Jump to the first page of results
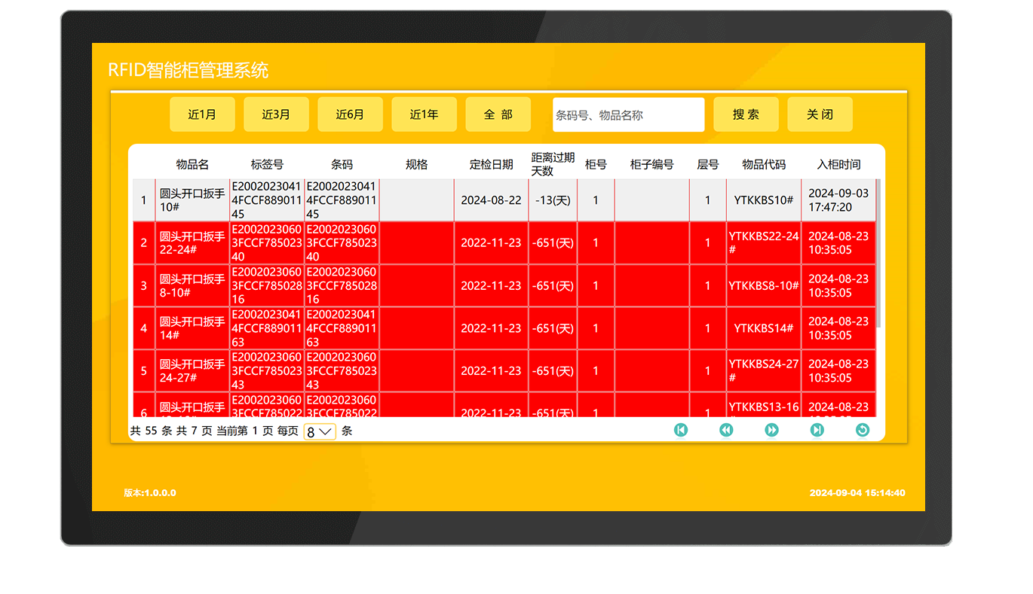This screenshot has height=594, width=1033. (x=681, y=430)
